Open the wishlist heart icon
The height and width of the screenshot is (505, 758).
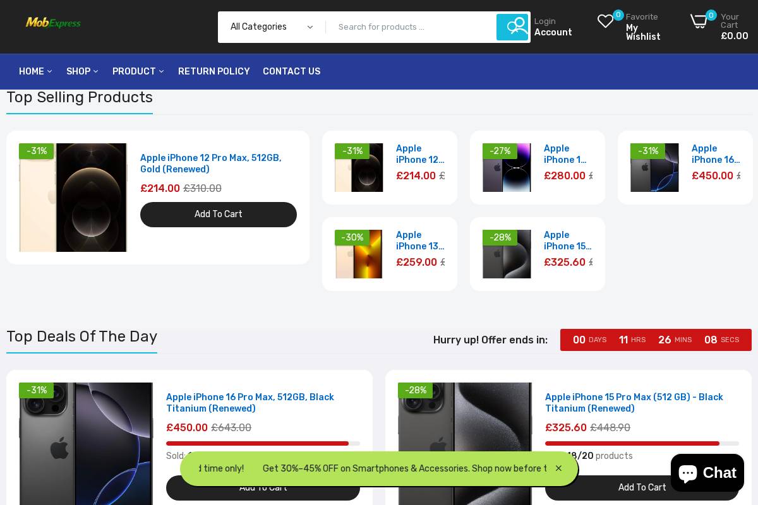(x=605, y=21)
